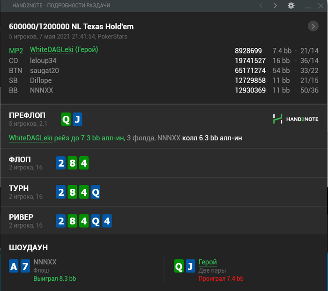
Task: Click the 36/14 stats for leloup34
Action: 309,61
